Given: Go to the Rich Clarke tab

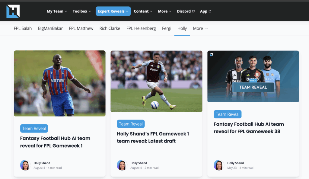Looking at the screenshot, I should (110, 28).
